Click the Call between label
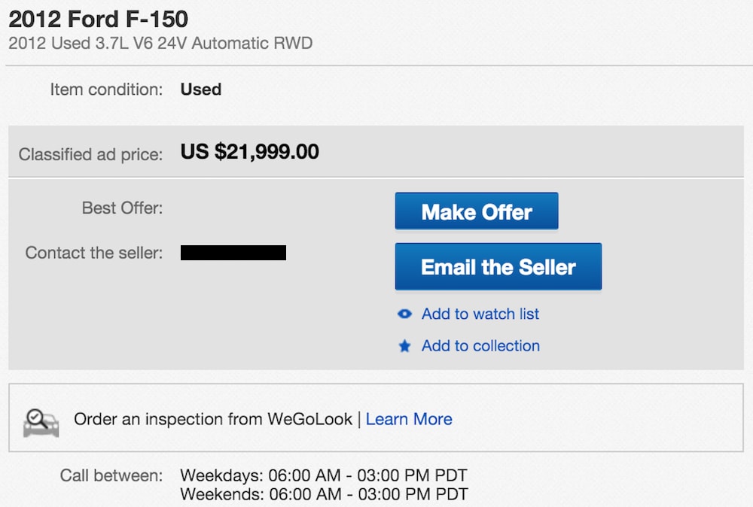The width and height of the screenshot is (753, 507). point(111,475)
